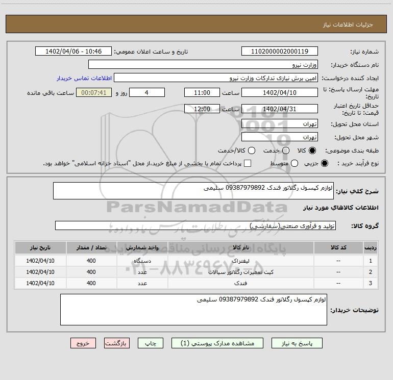Click the price validity date 1402/04/31 field
This screenshot has height=380, width=393.
point(280,109)
